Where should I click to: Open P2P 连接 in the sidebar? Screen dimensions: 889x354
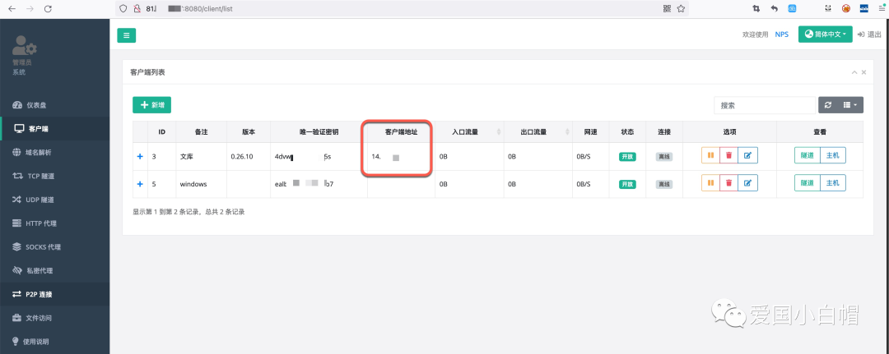click(54, 294)
